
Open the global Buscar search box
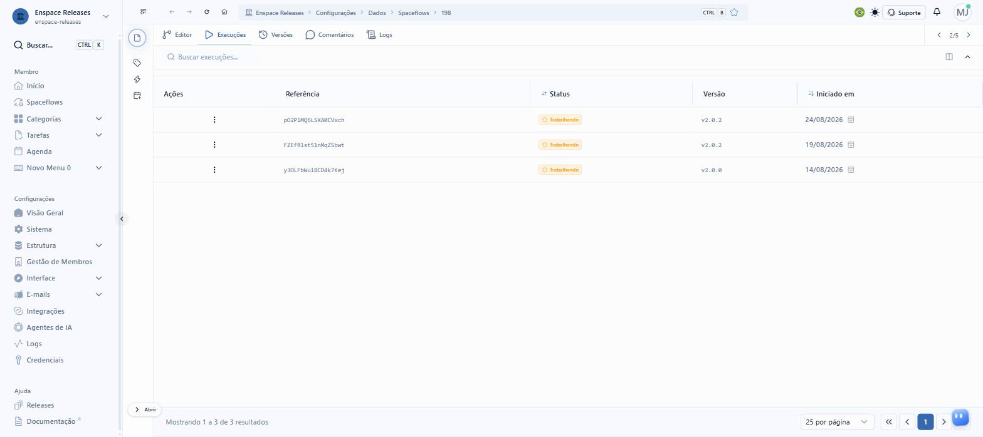click(60, 45)
